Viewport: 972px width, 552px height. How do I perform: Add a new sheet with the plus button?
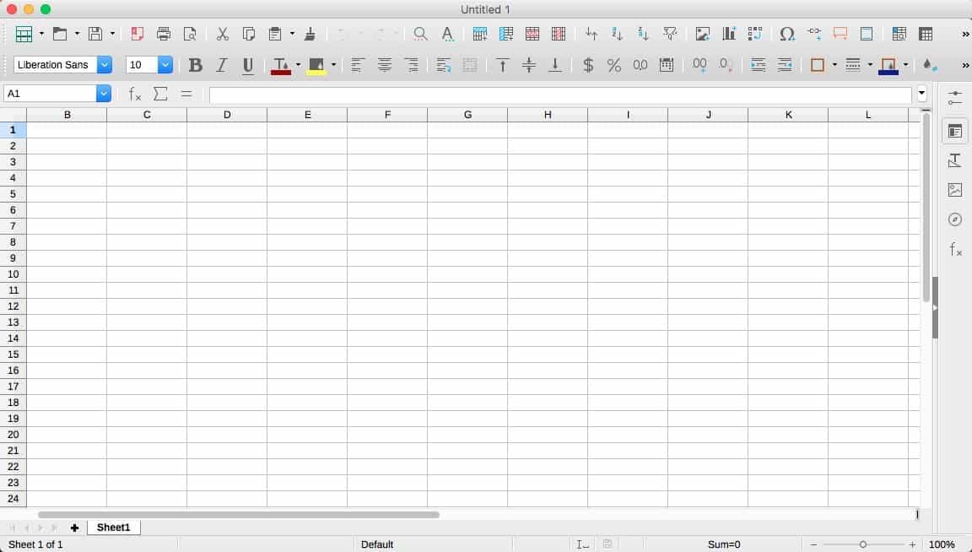(x=74, y=527)
